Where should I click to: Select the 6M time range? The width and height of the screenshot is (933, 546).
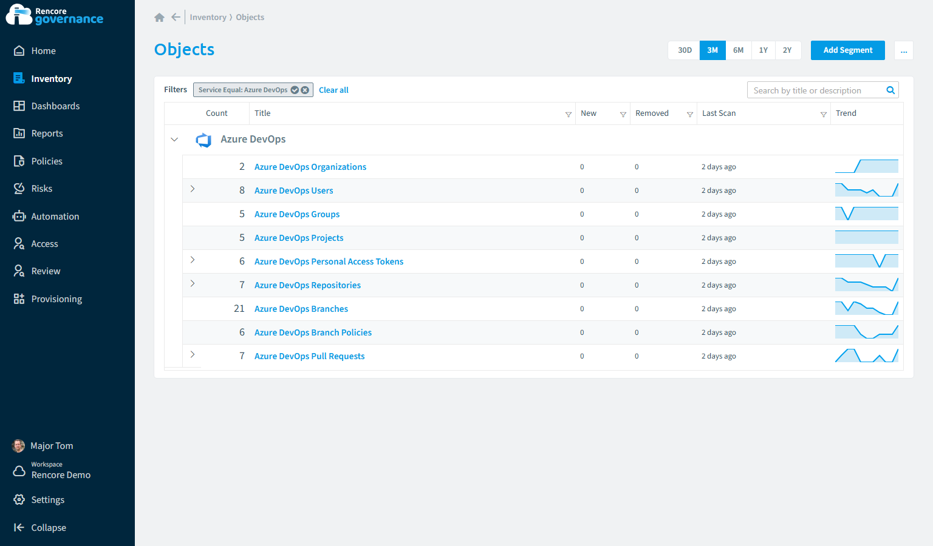coord(738,50)
